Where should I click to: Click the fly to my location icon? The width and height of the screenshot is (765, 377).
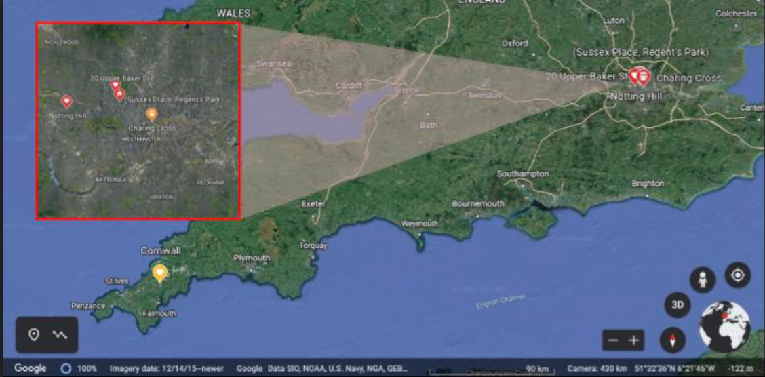(x=737, y=275)
